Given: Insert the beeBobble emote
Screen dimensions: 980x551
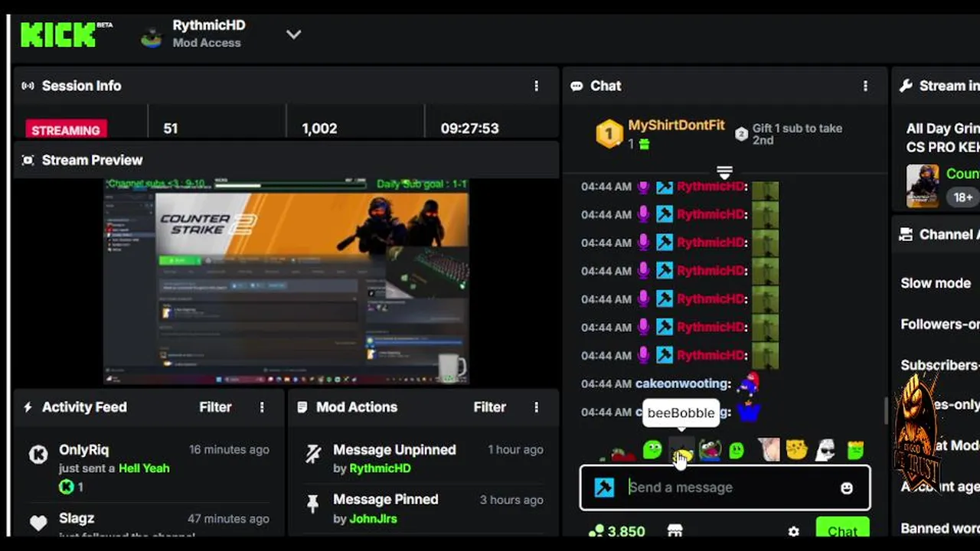Looking at the screenshot, I should (682, 452).
